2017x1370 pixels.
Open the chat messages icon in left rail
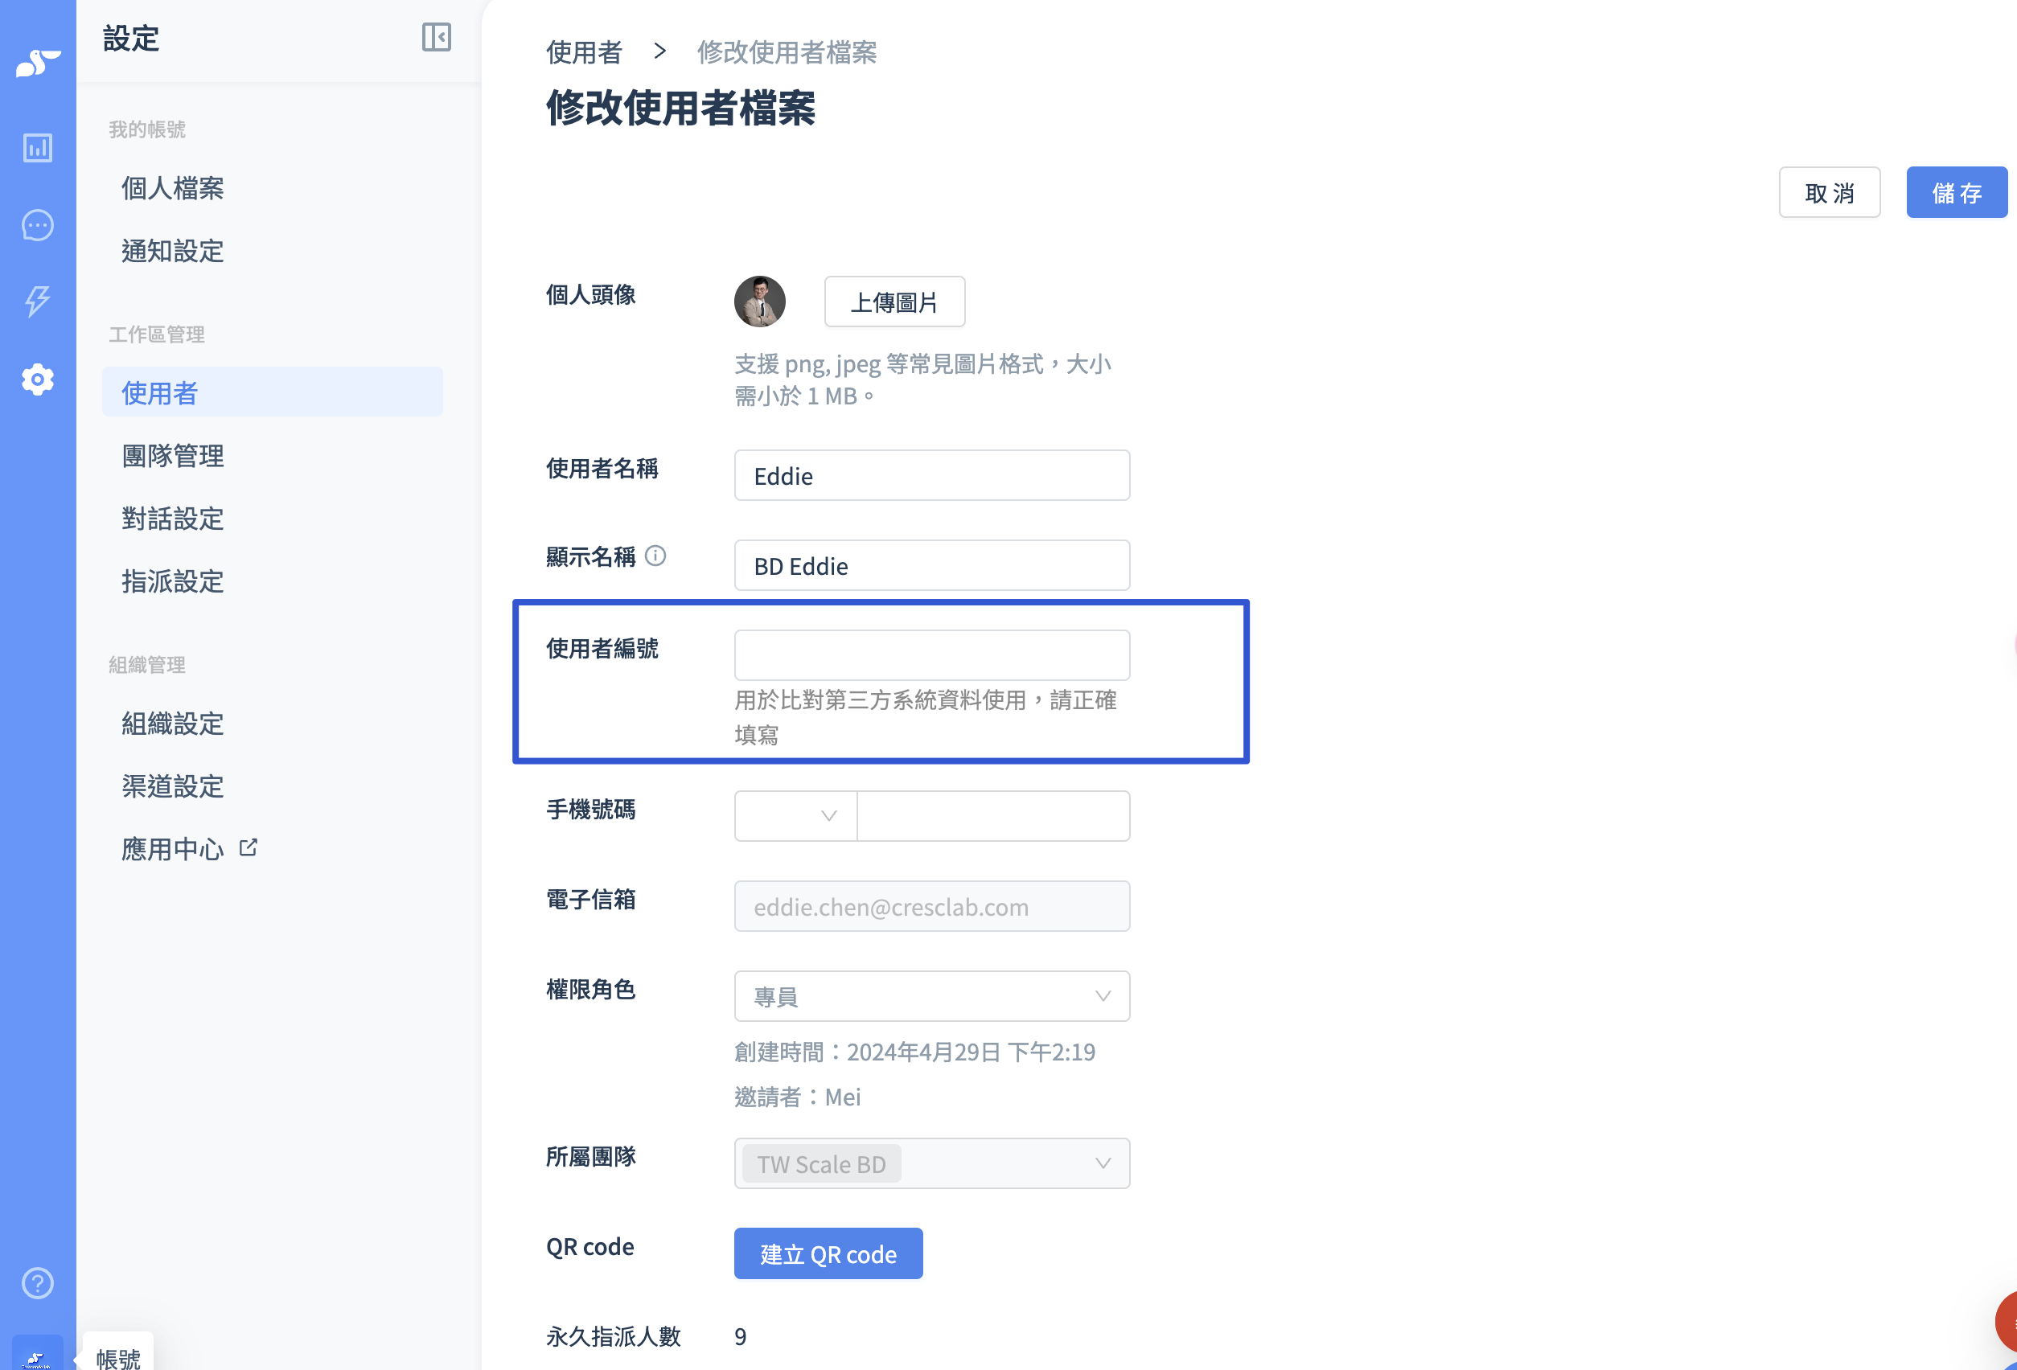(37, 226)
